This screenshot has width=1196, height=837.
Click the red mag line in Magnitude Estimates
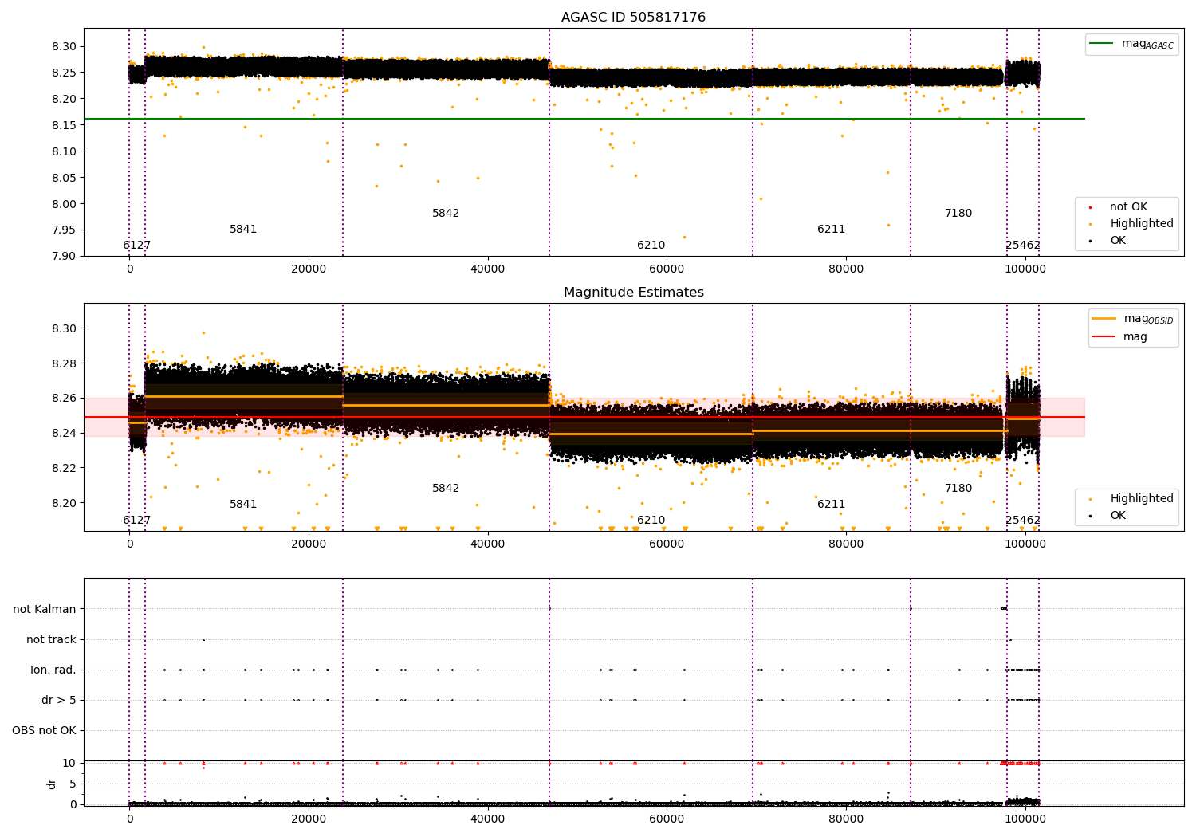[x=584, y=417]
